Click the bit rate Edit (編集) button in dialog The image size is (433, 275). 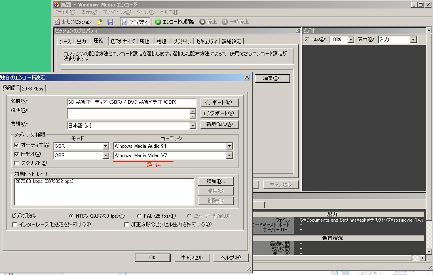tap(215, 191)
